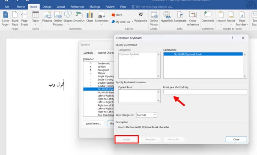Open the Wikipedia add-in
Screen dimensions: 257x155
pos(140,17)
